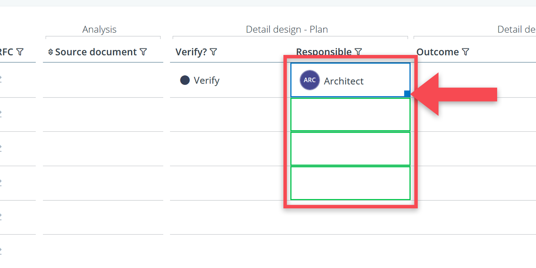Select the Analysis group header
The image size is (536, 268).
tap(99, 29)
